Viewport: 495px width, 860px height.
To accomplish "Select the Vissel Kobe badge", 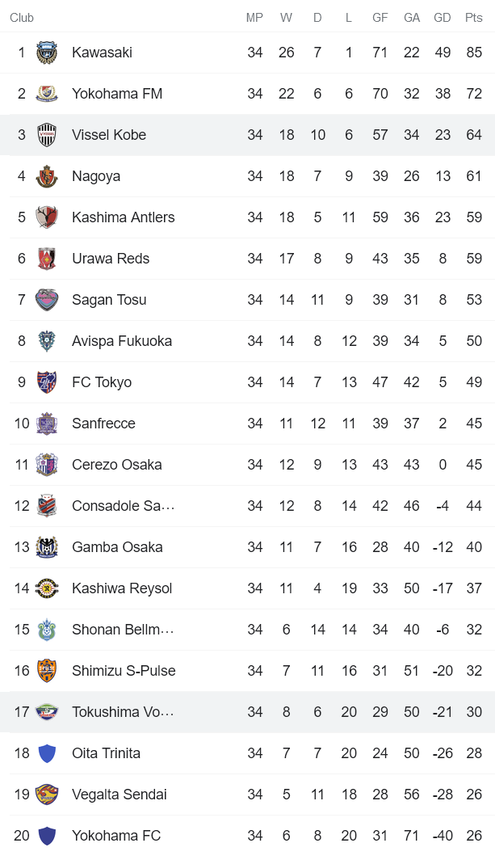I will (48, 134).
